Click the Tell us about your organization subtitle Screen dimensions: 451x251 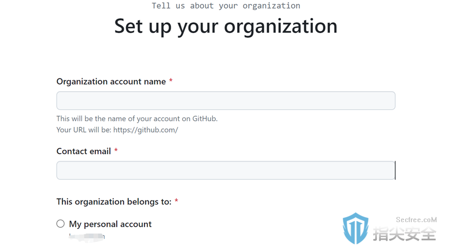tap(226, 6)
